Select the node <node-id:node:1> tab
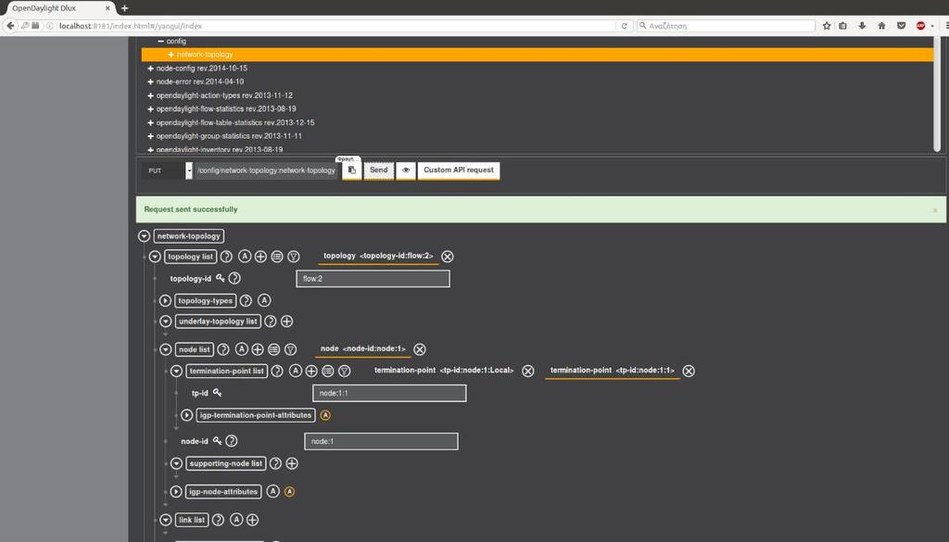The height and width of the screenshot is (542, 949). click(363, 349)
